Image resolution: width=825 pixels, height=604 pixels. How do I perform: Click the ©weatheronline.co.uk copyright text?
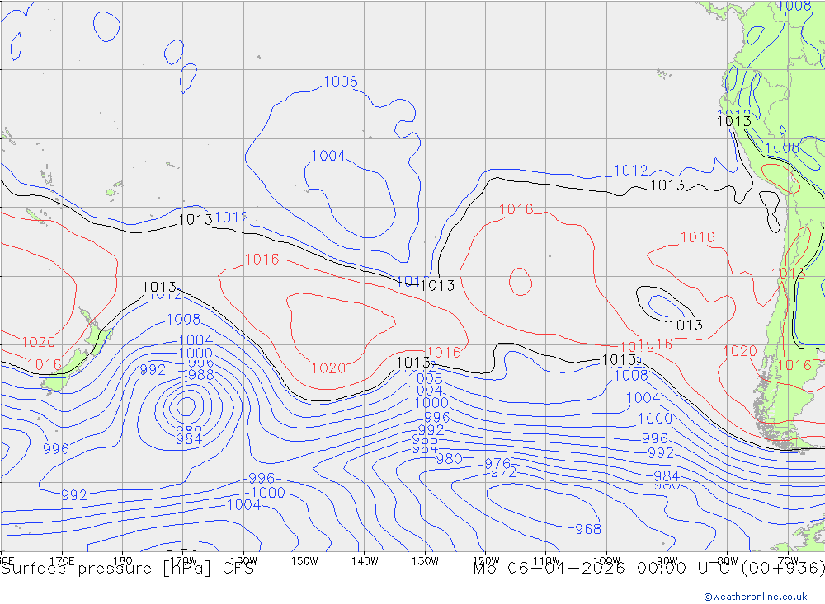point(756,596)
